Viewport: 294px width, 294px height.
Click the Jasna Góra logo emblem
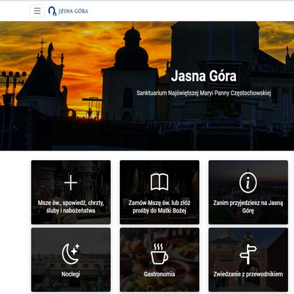point(52,11)
